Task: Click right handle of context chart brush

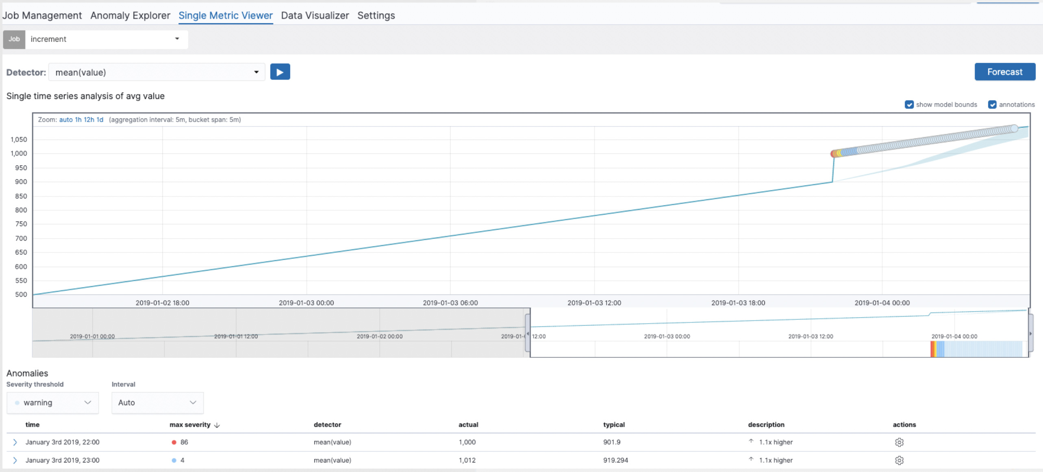Action: point(1030,333)
